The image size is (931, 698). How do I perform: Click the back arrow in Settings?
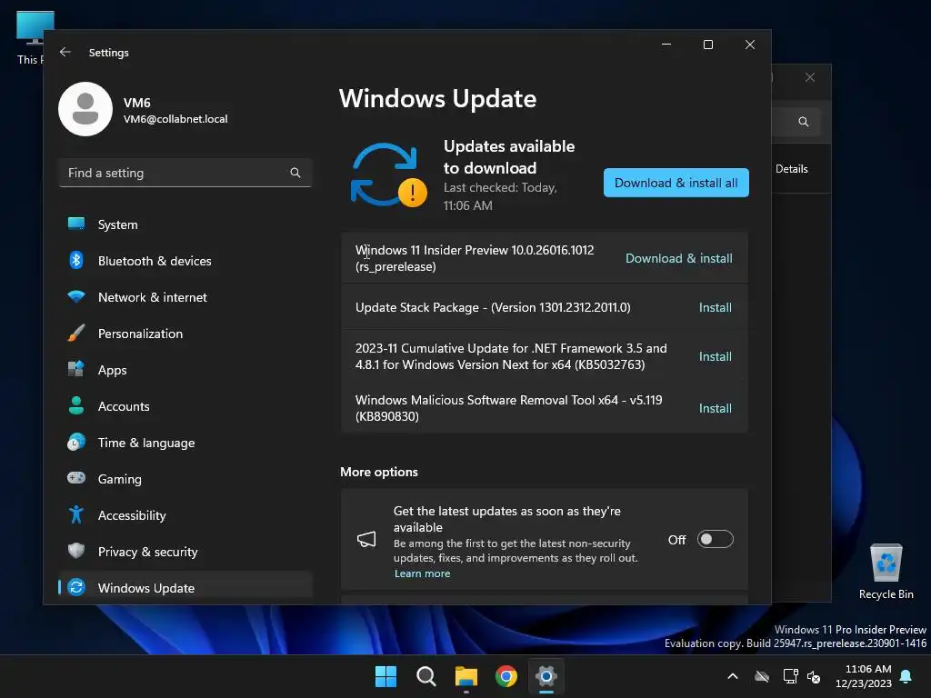point(65,52)
